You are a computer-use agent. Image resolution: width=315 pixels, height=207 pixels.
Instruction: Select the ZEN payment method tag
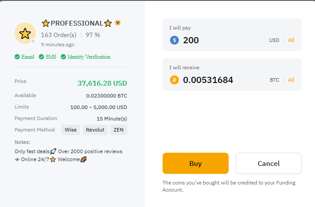[x=119, y=130]
